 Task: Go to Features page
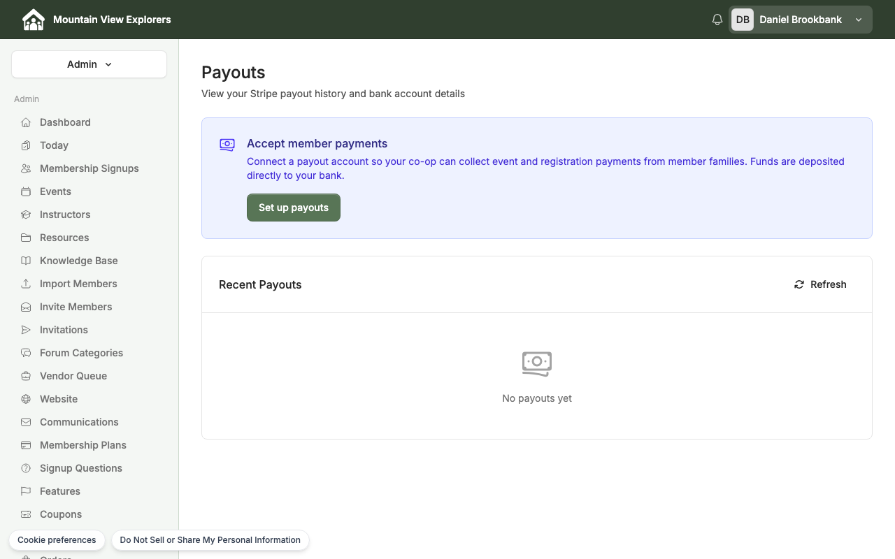click(x=60, y=491)
